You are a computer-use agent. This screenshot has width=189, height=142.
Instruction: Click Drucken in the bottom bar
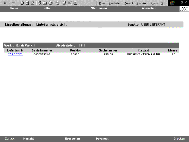pos(179,138)
